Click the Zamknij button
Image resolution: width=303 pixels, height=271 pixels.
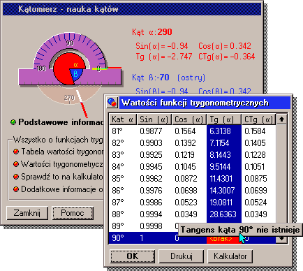(x=27, y=213)
